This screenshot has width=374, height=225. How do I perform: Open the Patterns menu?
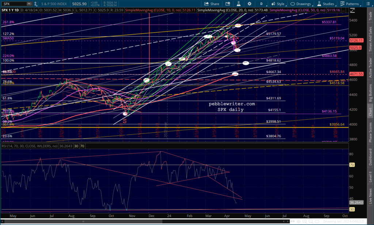tap(350, 4)
